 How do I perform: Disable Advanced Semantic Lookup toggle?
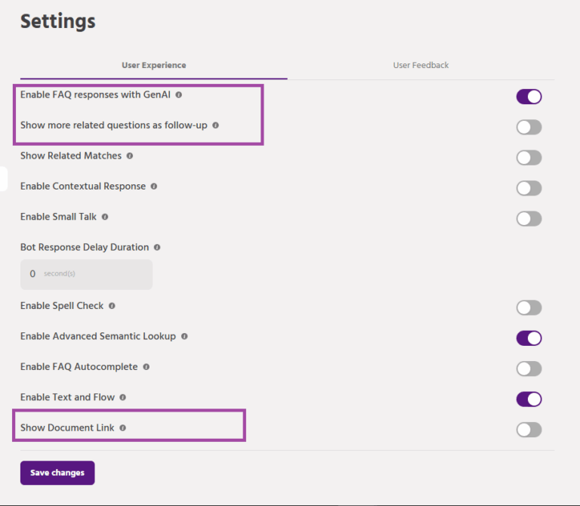click(x=529, y=338)
